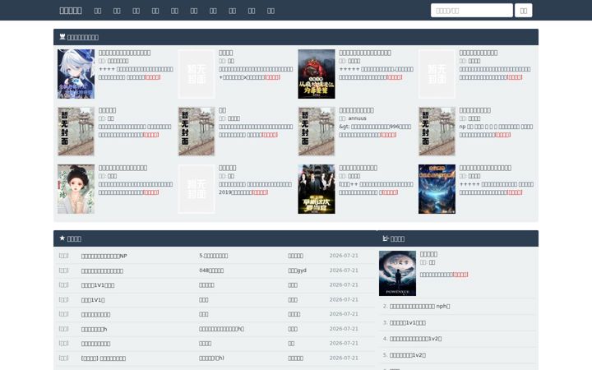592x370 pixels.
Task: Open the chapter link starting with "5."
Action: click(213, 256)
